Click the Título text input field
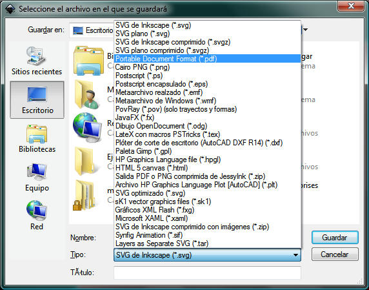Screen dimensions: 369x290 [207, 273]
